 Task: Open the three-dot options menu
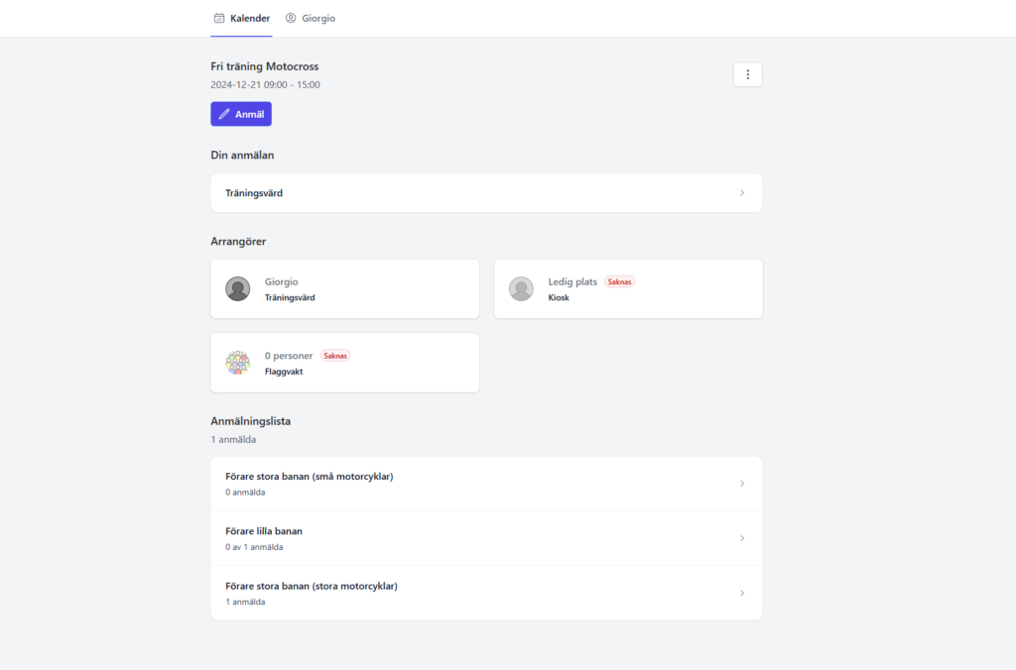coord(747,74)
